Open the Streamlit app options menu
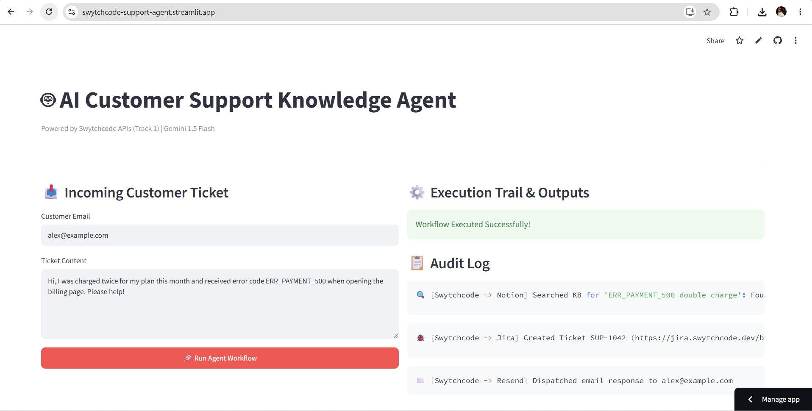The image size is (812, 411). pyautogui.click(x=795, y=41)
